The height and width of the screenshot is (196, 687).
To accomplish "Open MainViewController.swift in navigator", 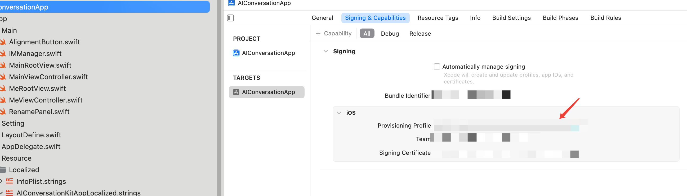I will (x=48, y=77).
